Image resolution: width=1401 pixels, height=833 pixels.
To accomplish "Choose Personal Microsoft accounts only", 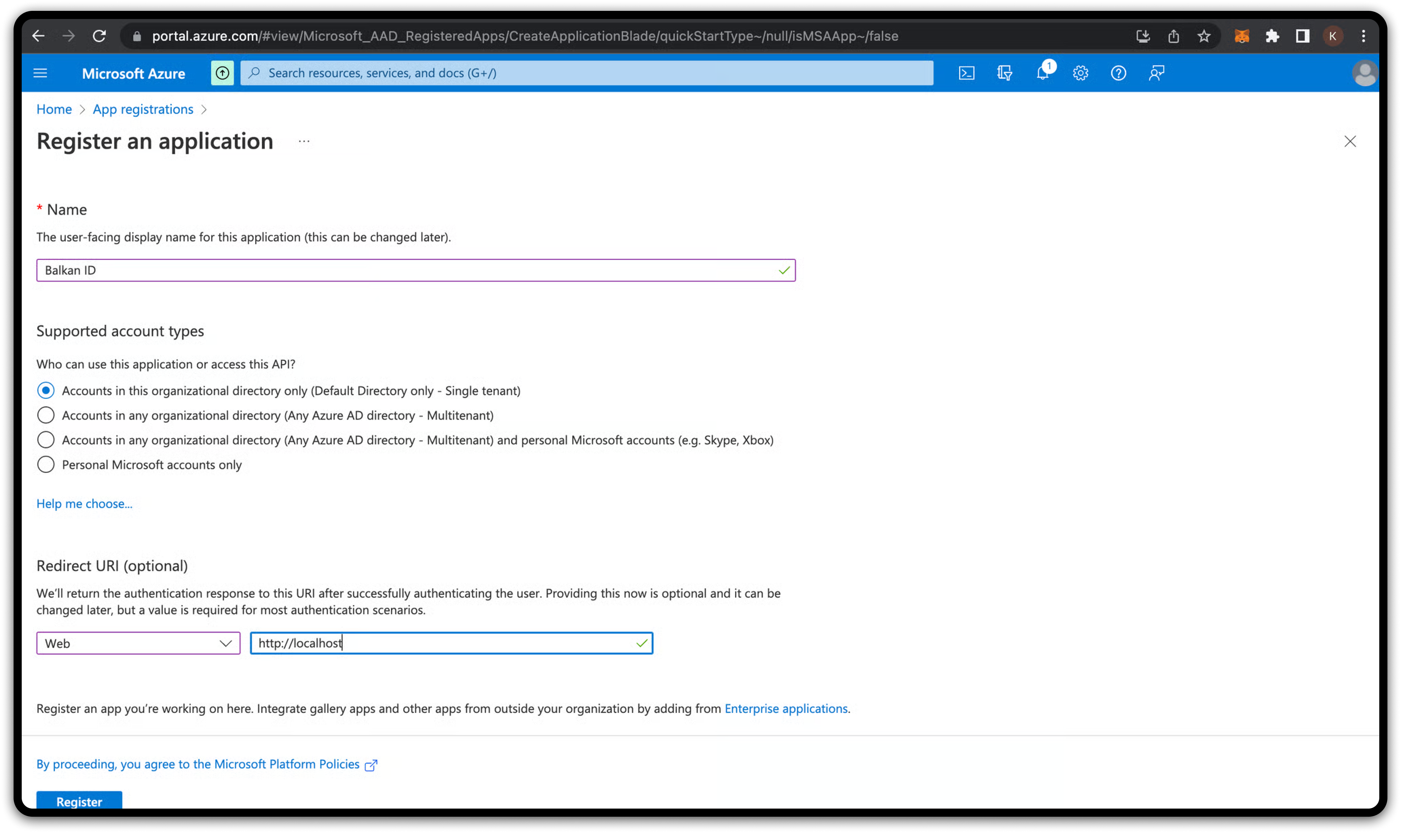I will point(46,464).
